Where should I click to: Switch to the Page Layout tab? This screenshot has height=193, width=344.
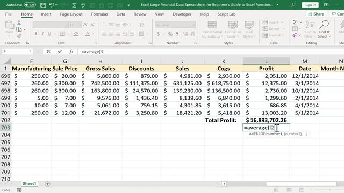tap(71, 14)
